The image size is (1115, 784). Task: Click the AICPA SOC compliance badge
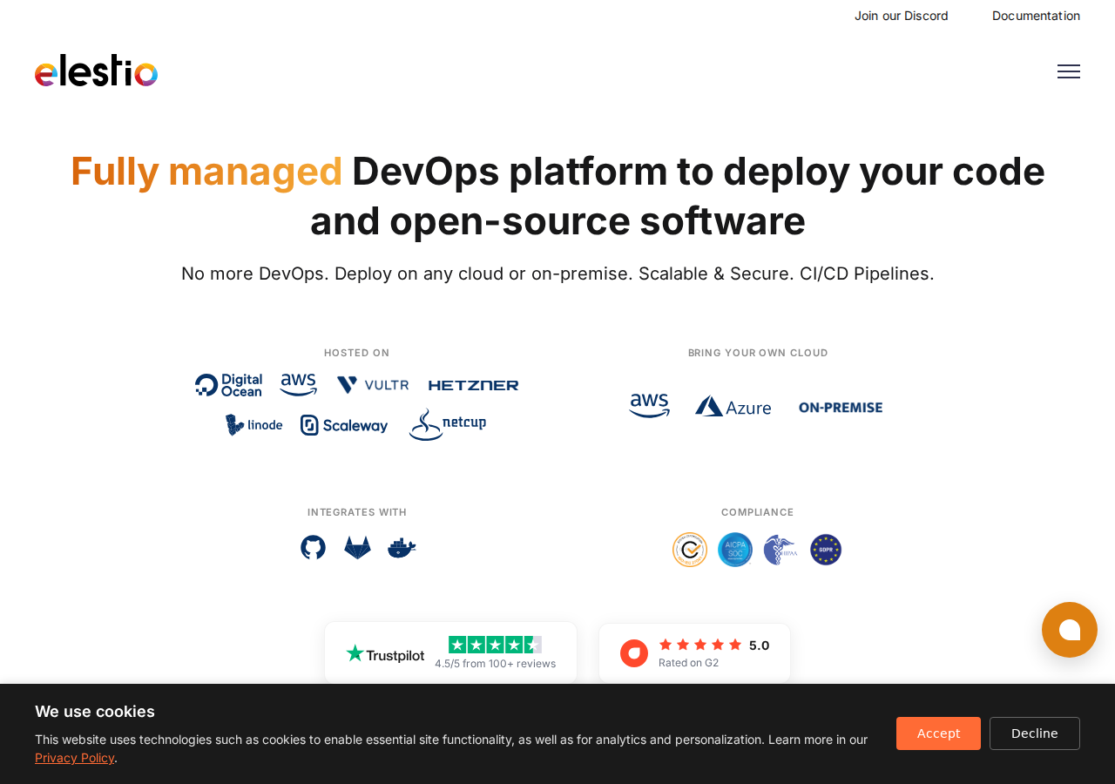coord(734,550)
